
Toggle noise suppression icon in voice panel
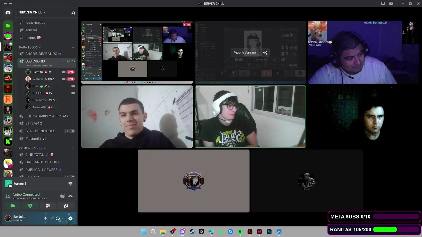(x=62, y=196)
